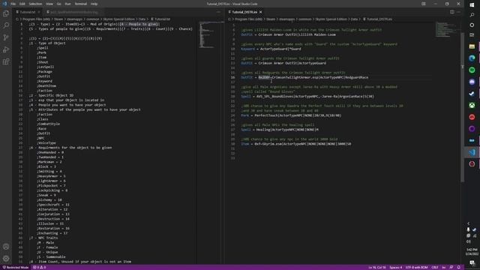The width and height of the screenshot is (480, 270).
Task: Open Discord from the taskbar
Action: [x=472, y=82]
